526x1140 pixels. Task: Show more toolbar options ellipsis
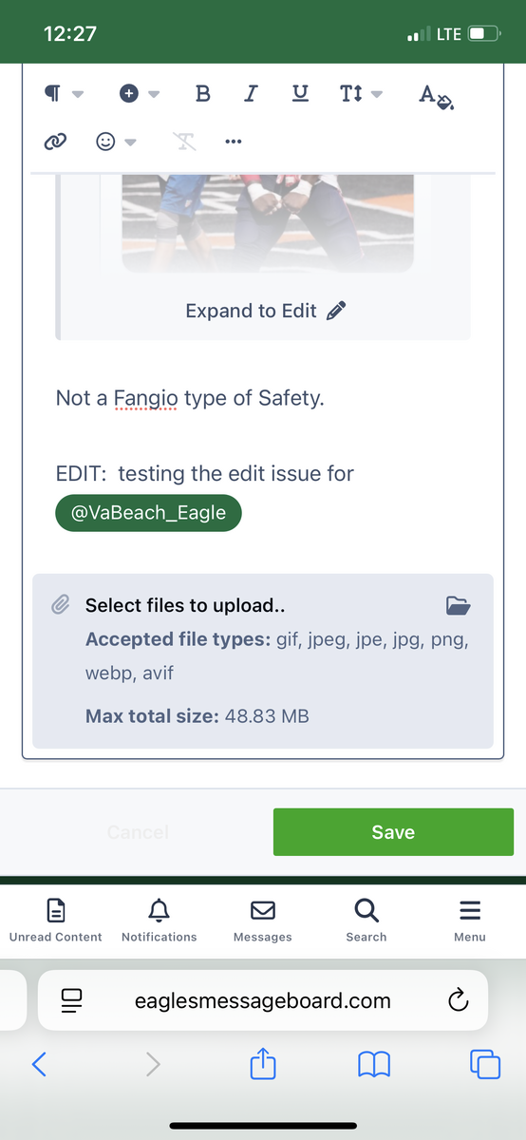point(234,142)
